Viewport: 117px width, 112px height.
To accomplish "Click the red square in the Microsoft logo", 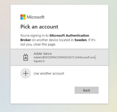I will coord(22,16).
